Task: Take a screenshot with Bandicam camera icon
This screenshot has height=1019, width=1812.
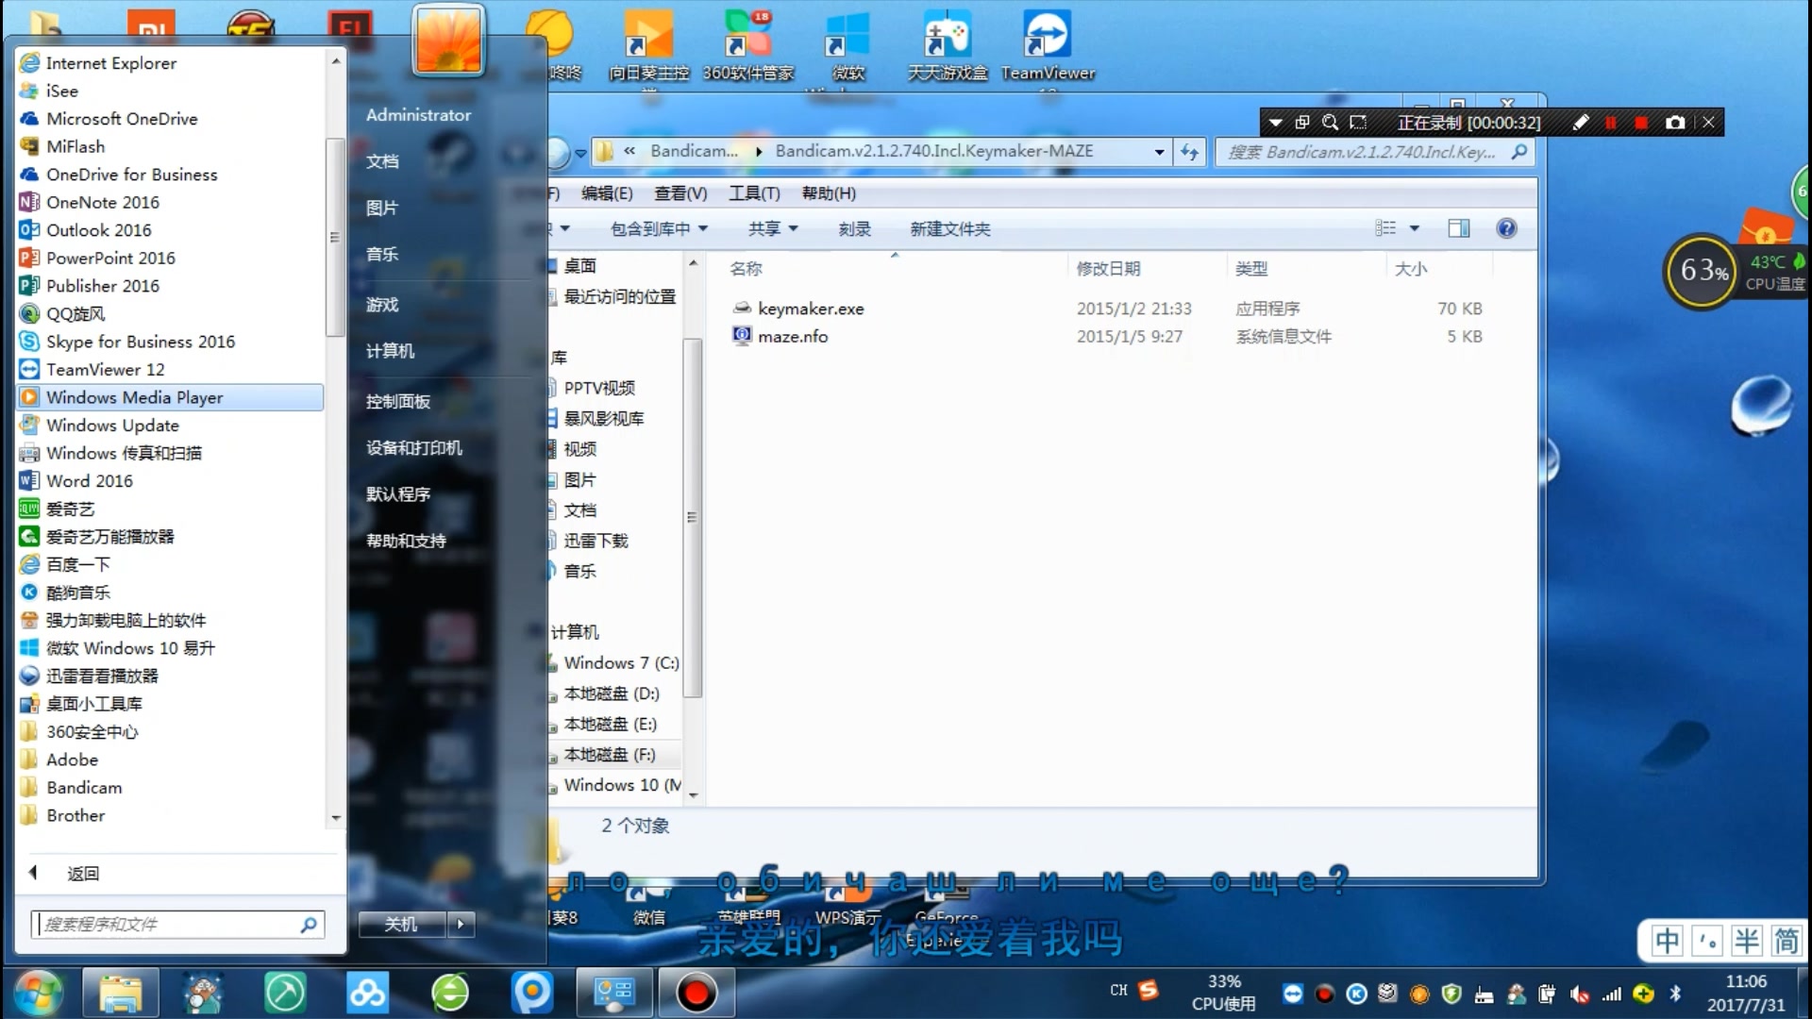Action: [1675, 123]
